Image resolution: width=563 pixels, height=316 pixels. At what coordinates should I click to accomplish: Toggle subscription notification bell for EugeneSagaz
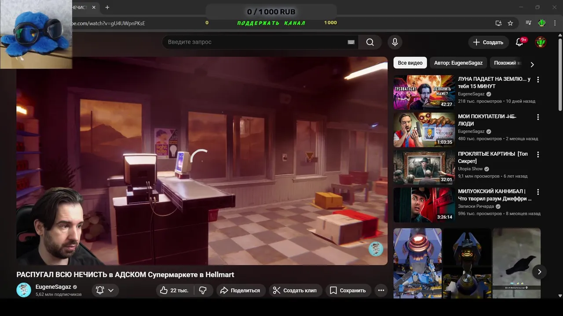coord(100,290)
